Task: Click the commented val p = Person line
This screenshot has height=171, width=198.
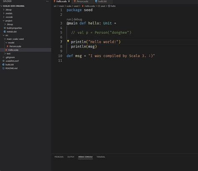Action: 101,33
